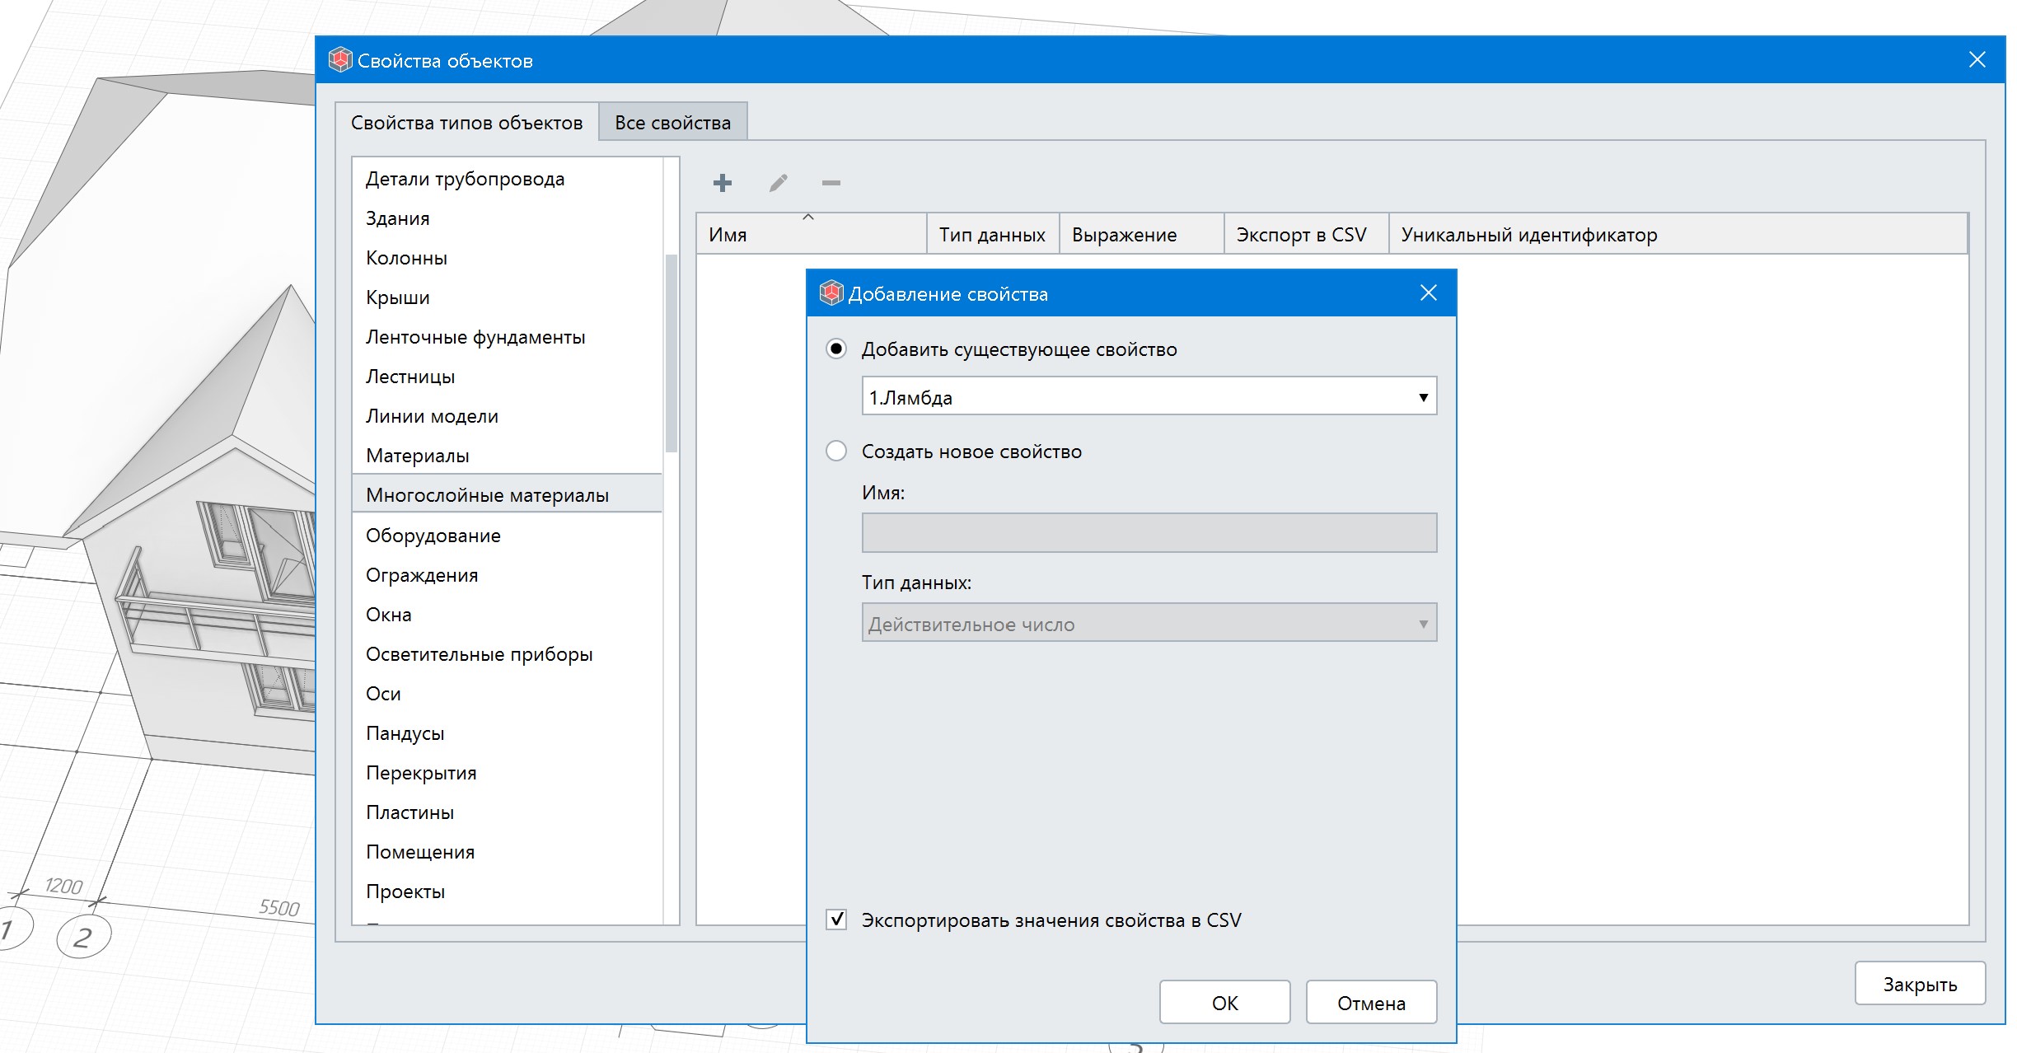Click the Отмена button
The width and height of the screenshot is (2017, 1053).
(1371, 1003)
